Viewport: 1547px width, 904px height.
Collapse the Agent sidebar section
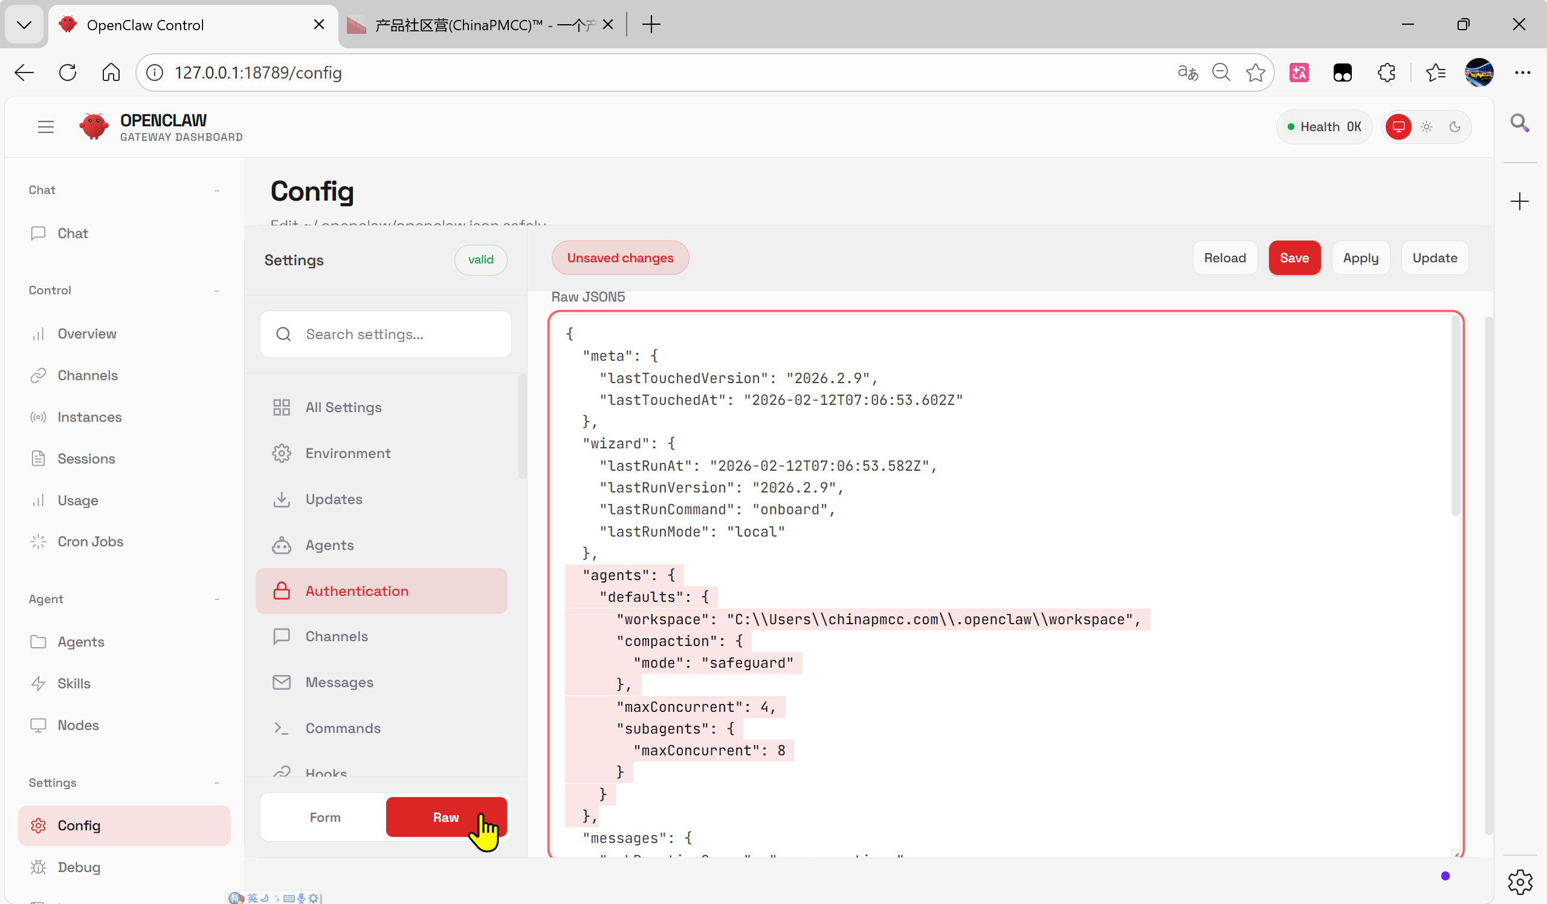pyautogui.click(x=217, y=599)
